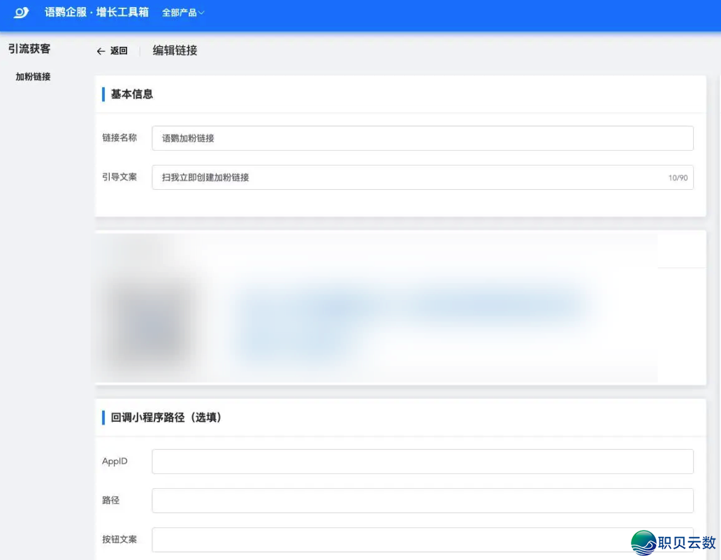Click the 语鹦企服 · 增长工具箱 header title

tap(96, 13)
